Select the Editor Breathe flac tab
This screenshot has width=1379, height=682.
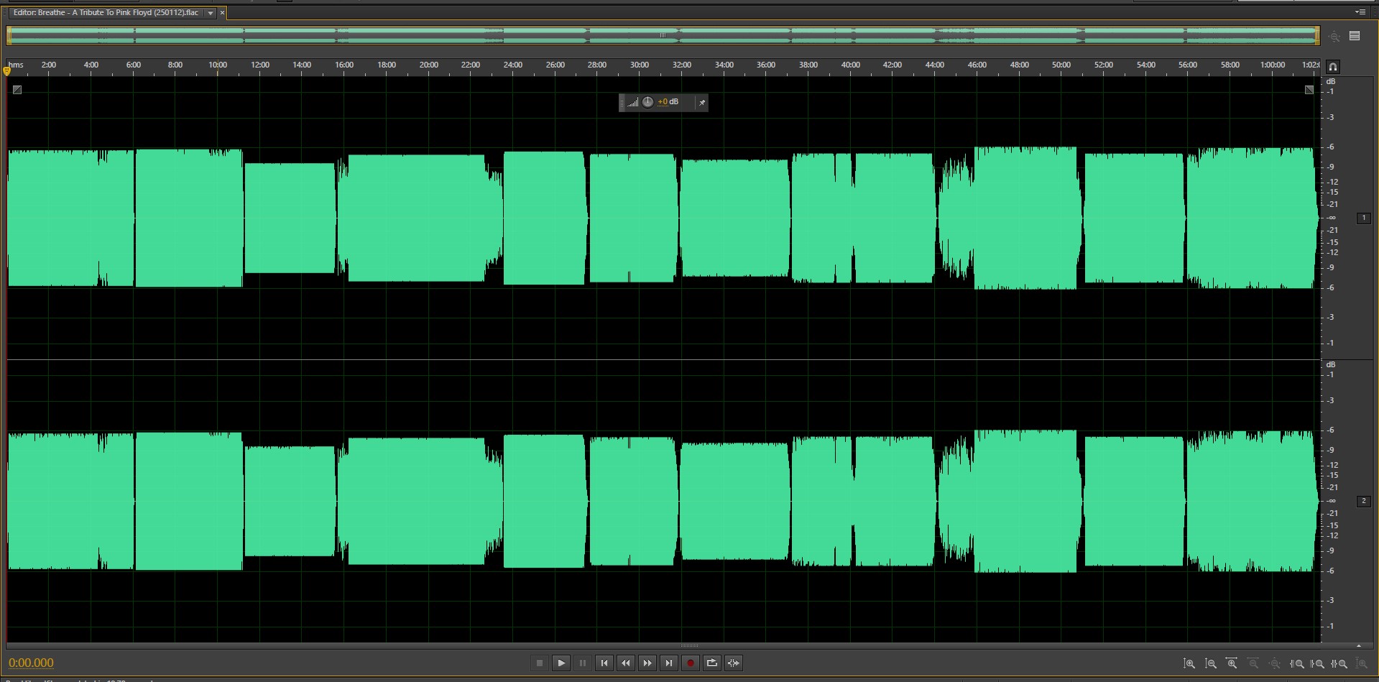point(106,13)
